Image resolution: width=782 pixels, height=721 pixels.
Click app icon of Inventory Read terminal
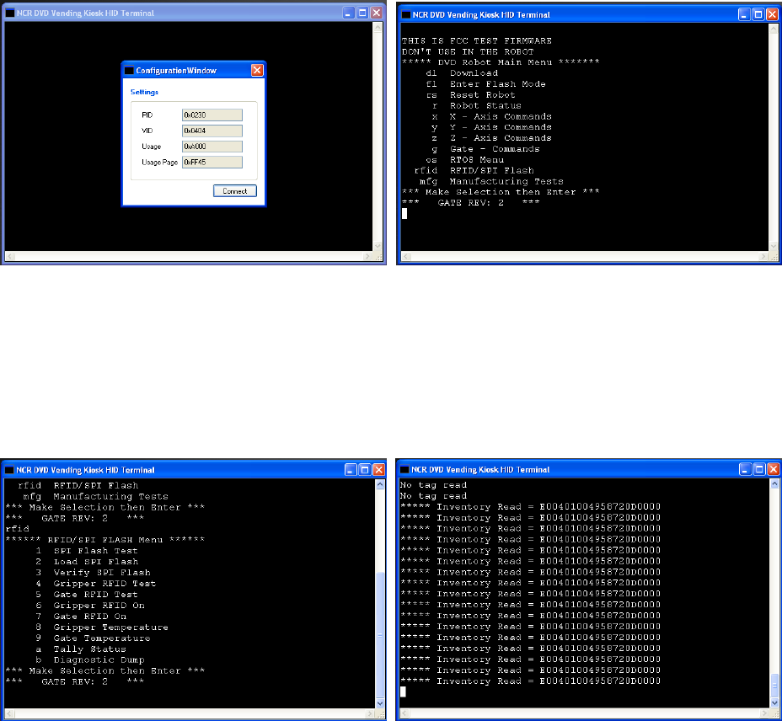(404, 470)
